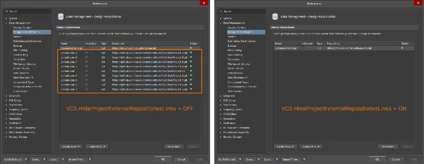Collapse the Data Management category in the left window

[7, 23]
